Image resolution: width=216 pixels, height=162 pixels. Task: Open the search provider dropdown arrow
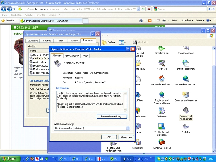point(213,9)
